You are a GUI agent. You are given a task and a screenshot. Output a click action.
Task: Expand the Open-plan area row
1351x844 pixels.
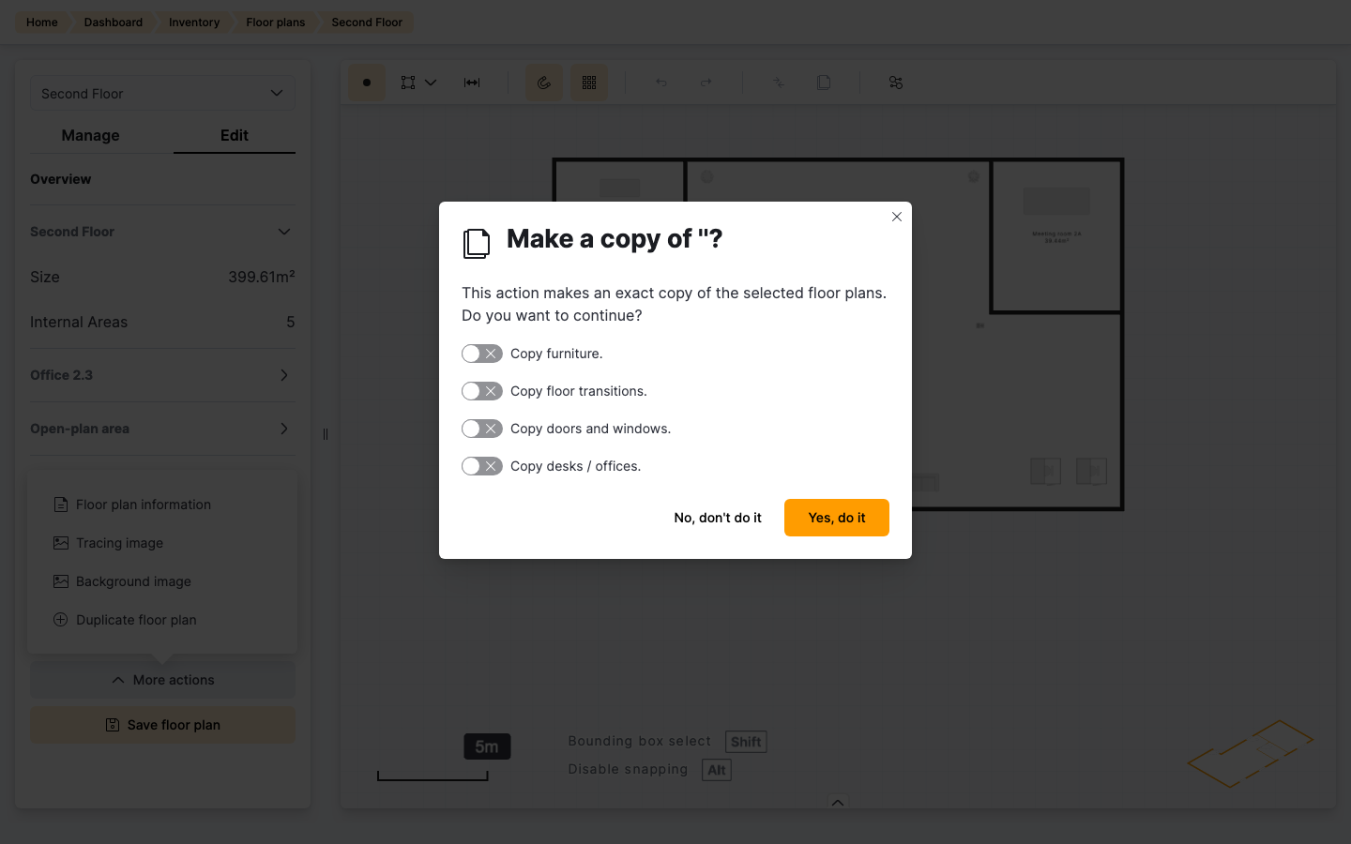tap(162, 429)
